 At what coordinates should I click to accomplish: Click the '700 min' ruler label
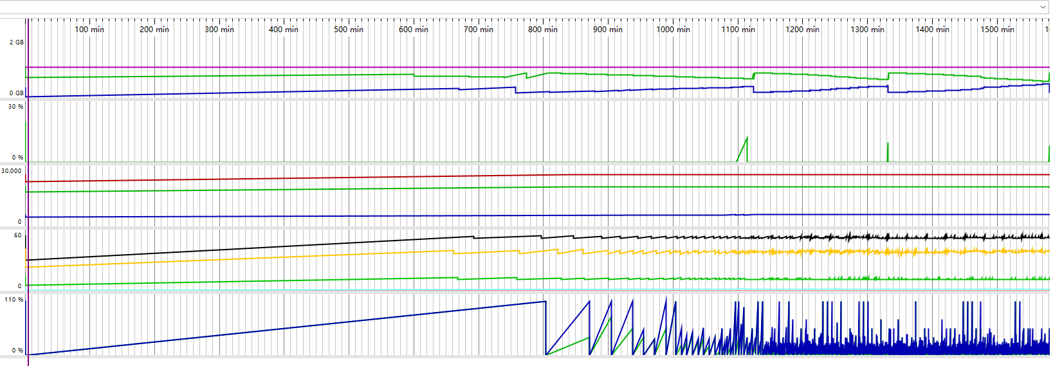(479, 30)
